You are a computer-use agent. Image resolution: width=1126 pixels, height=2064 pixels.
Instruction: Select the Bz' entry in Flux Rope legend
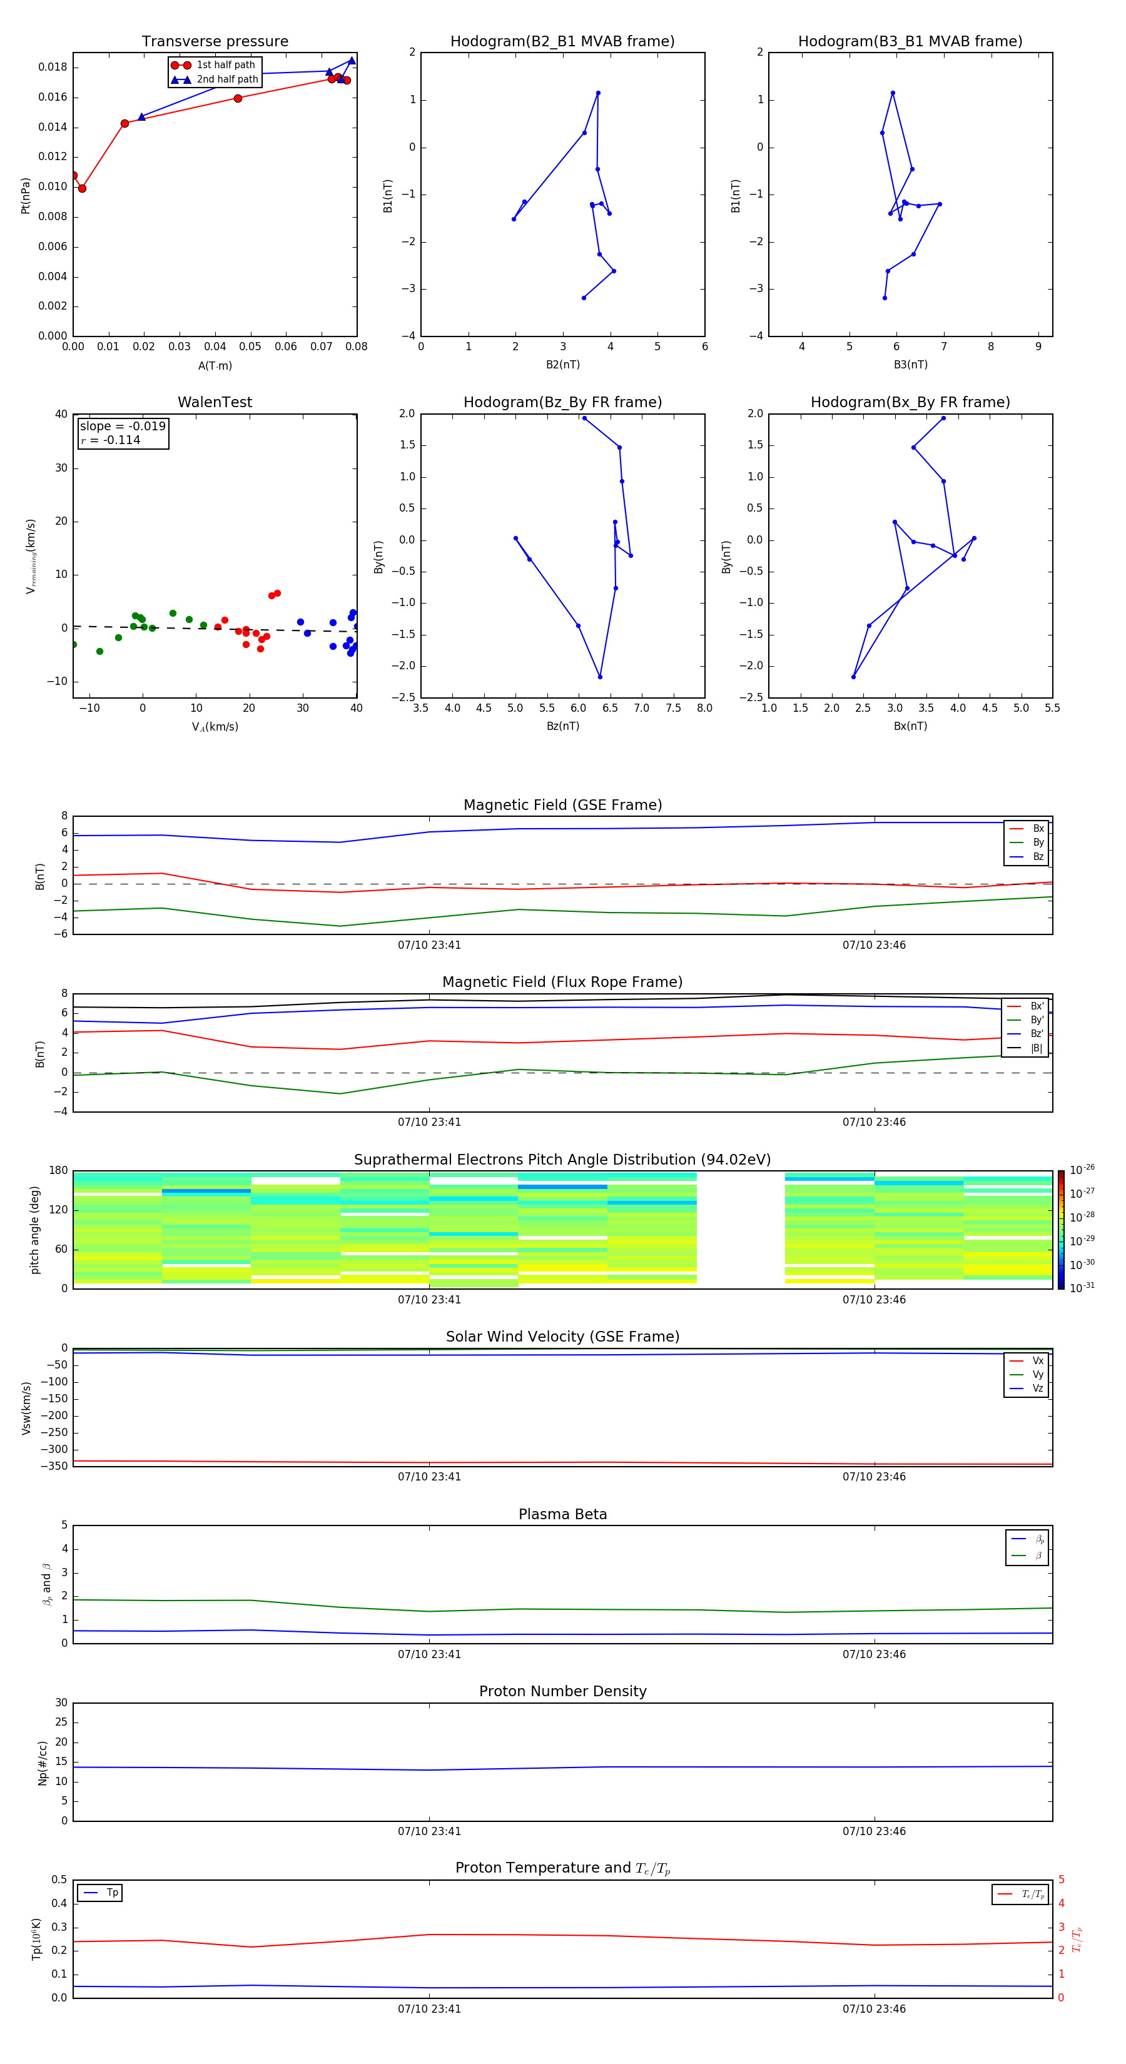(x=1026, y=1034)
